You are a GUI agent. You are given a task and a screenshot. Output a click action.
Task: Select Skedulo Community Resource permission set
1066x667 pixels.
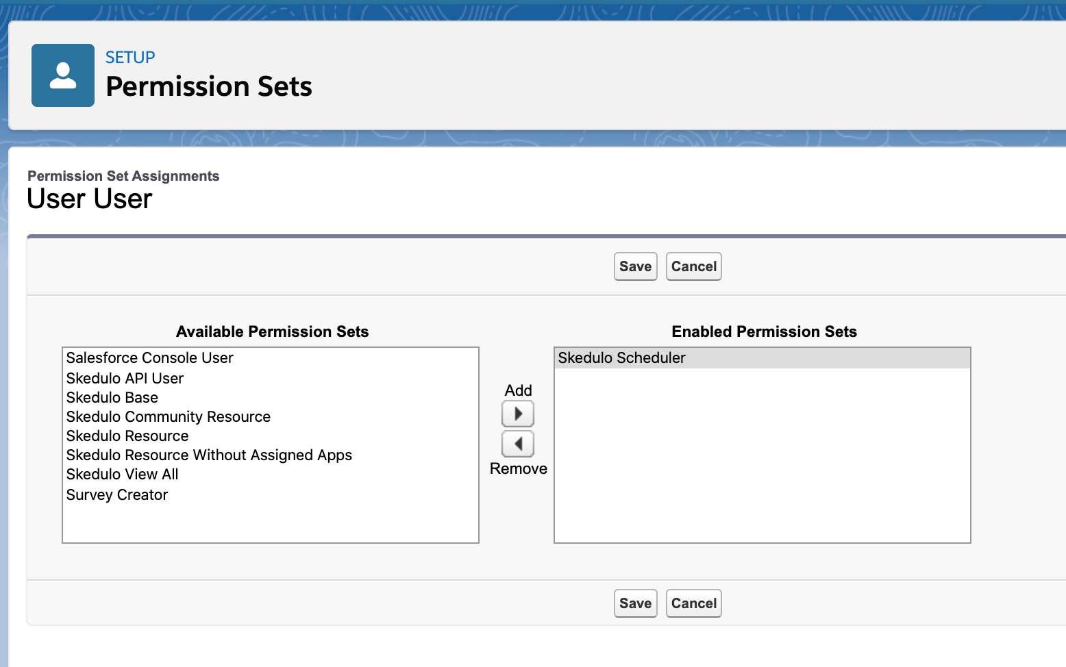(168, 416)
